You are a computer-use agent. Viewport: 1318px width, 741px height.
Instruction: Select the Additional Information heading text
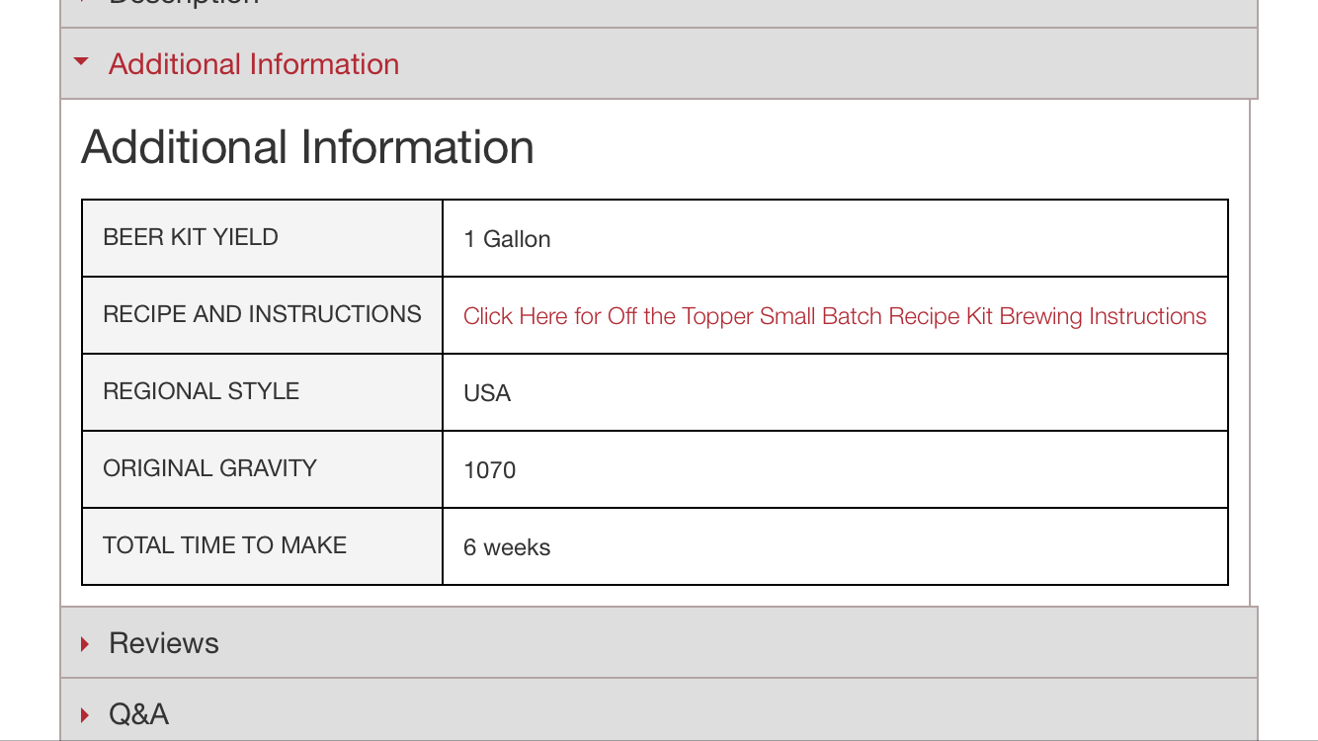click(x=308, y=147)
